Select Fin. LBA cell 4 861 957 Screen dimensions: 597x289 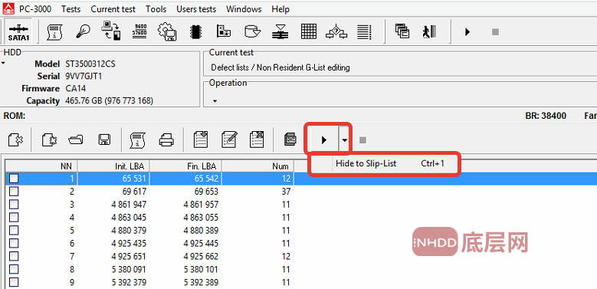click(x=185, y=205)
